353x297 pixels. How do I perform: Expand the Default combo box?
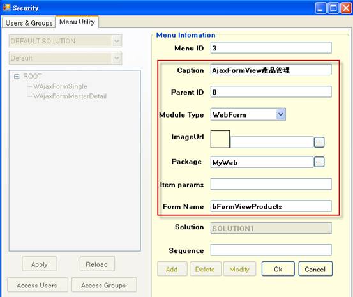[x=117, y=58]
